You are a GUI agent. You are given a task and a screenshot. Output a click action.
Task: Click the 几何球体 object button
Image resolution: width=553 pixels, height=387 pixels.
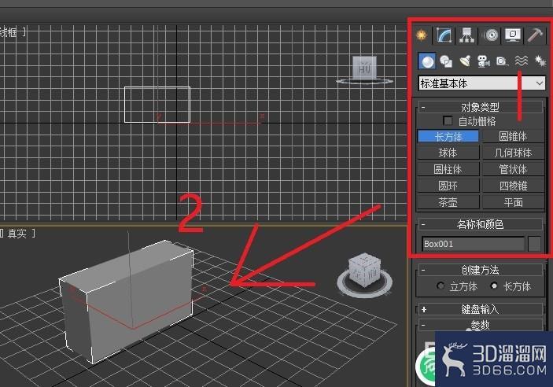point(513,153)
